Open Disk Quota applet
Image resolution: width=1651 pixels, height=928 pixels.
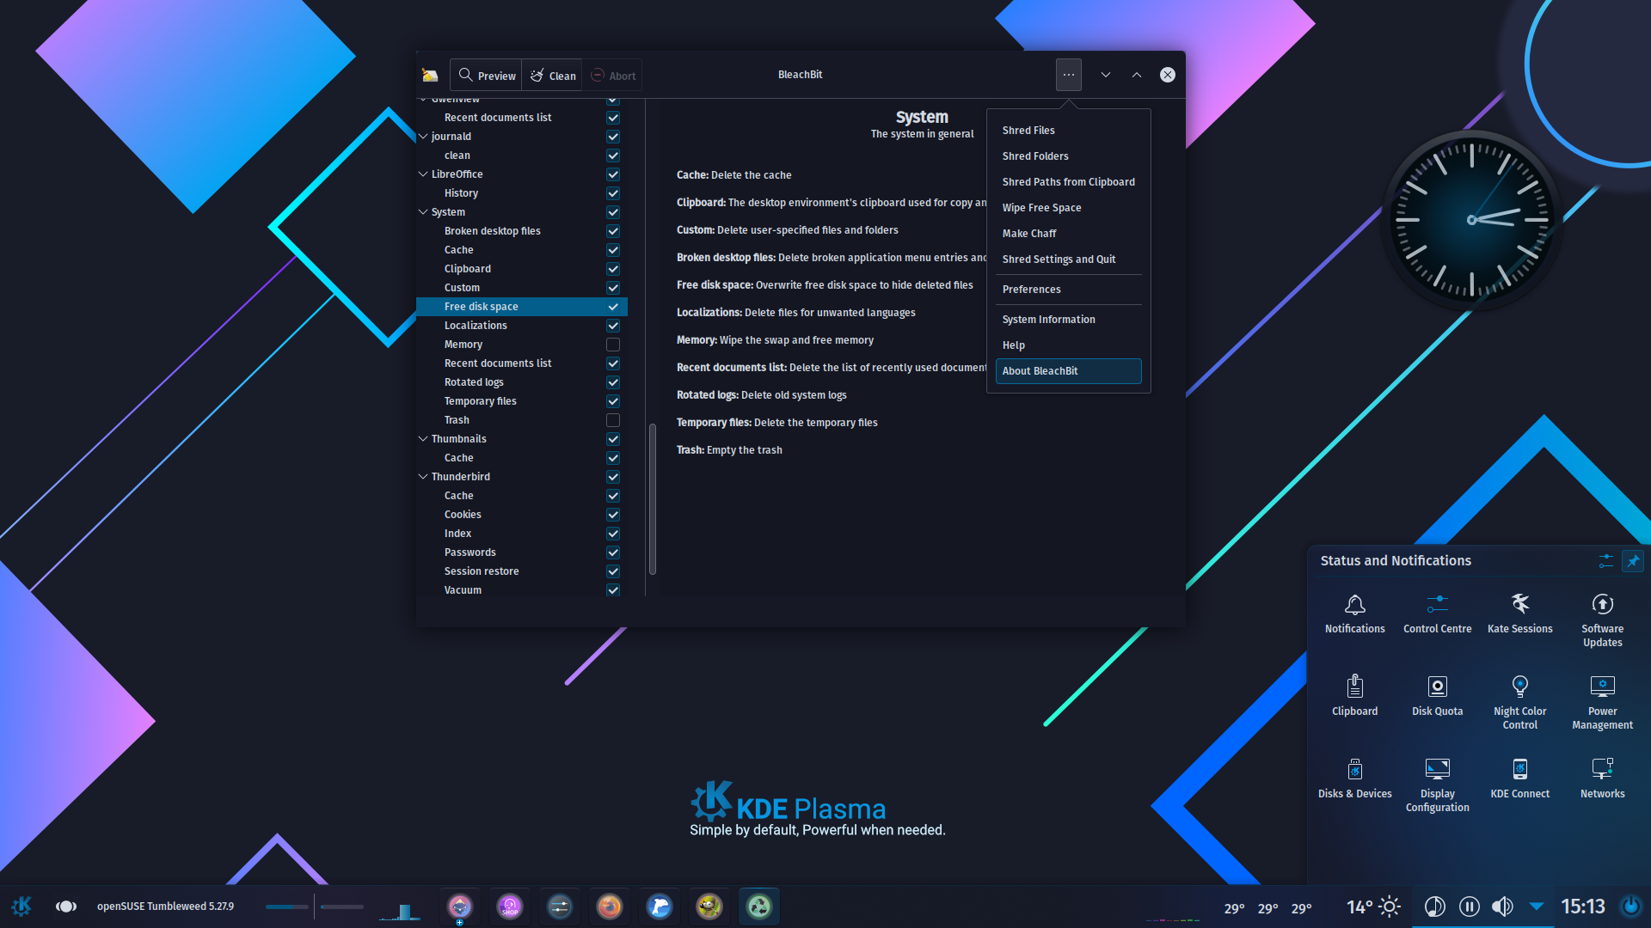1437,696
